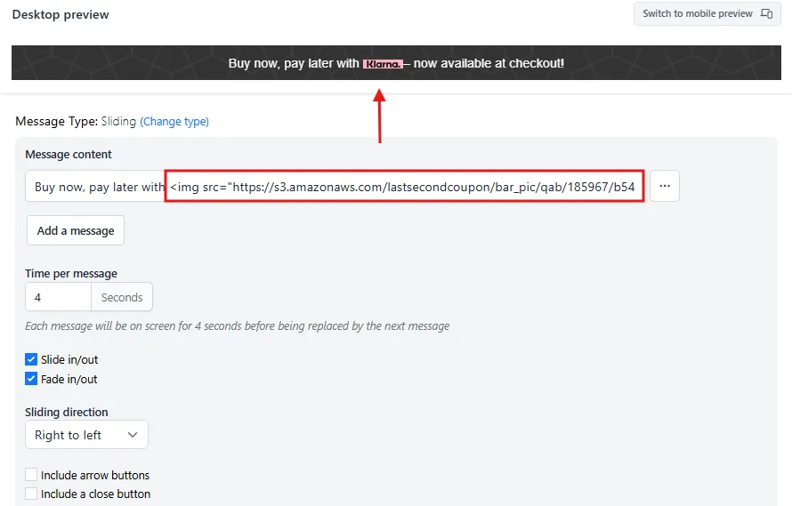Click the Seconds unit label

click(x=122, y=297)
